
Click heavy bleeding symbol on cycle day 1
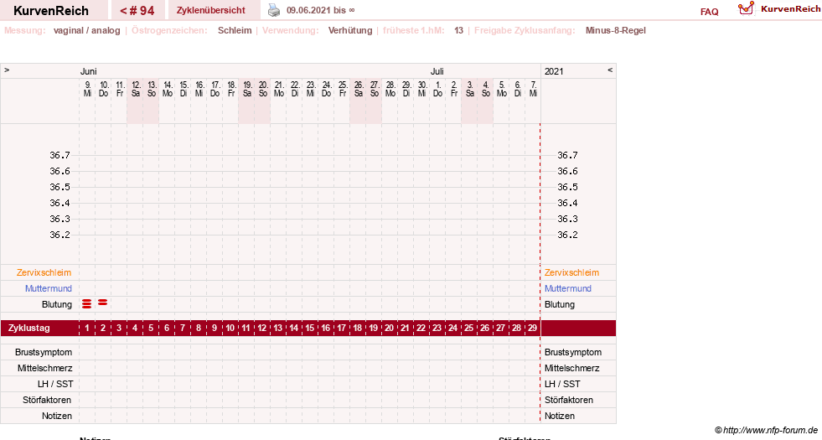pyautogui.click(x=87, y=303)
